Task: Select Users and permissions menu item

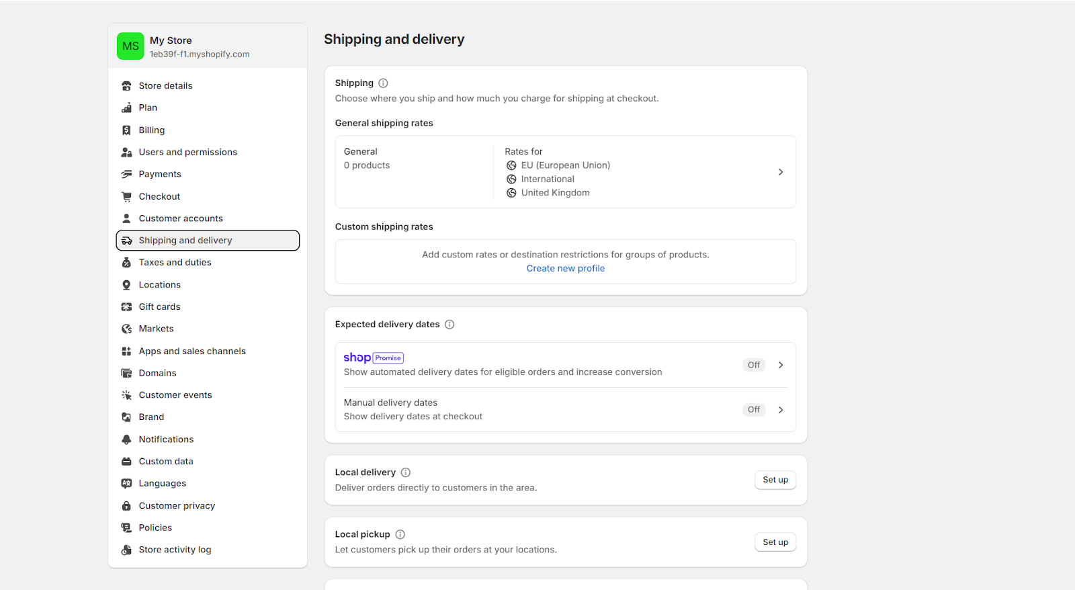Action: [x=208, y=153]
